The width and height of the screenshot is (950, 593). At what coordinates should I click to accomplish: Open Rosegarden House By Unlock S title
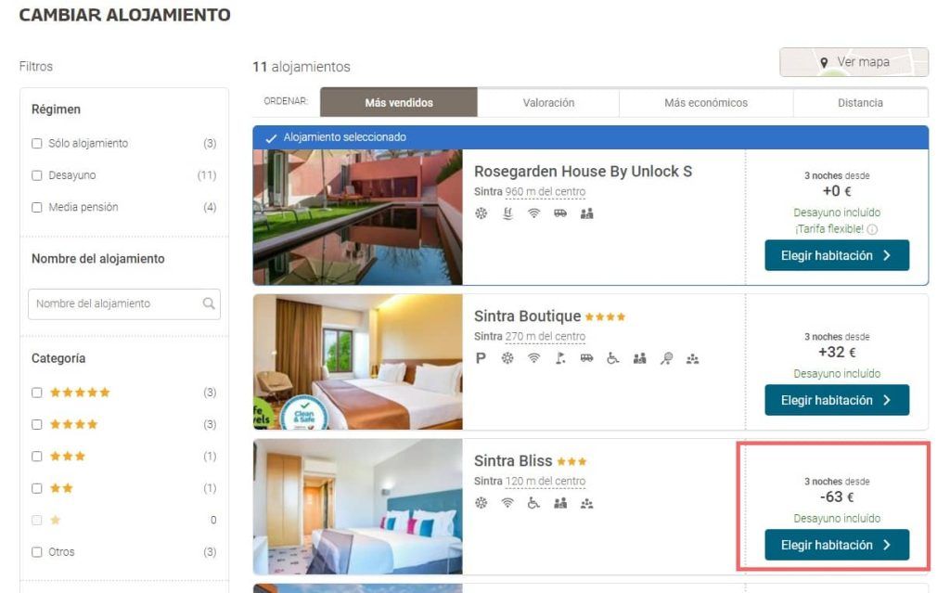coord(583,172)
